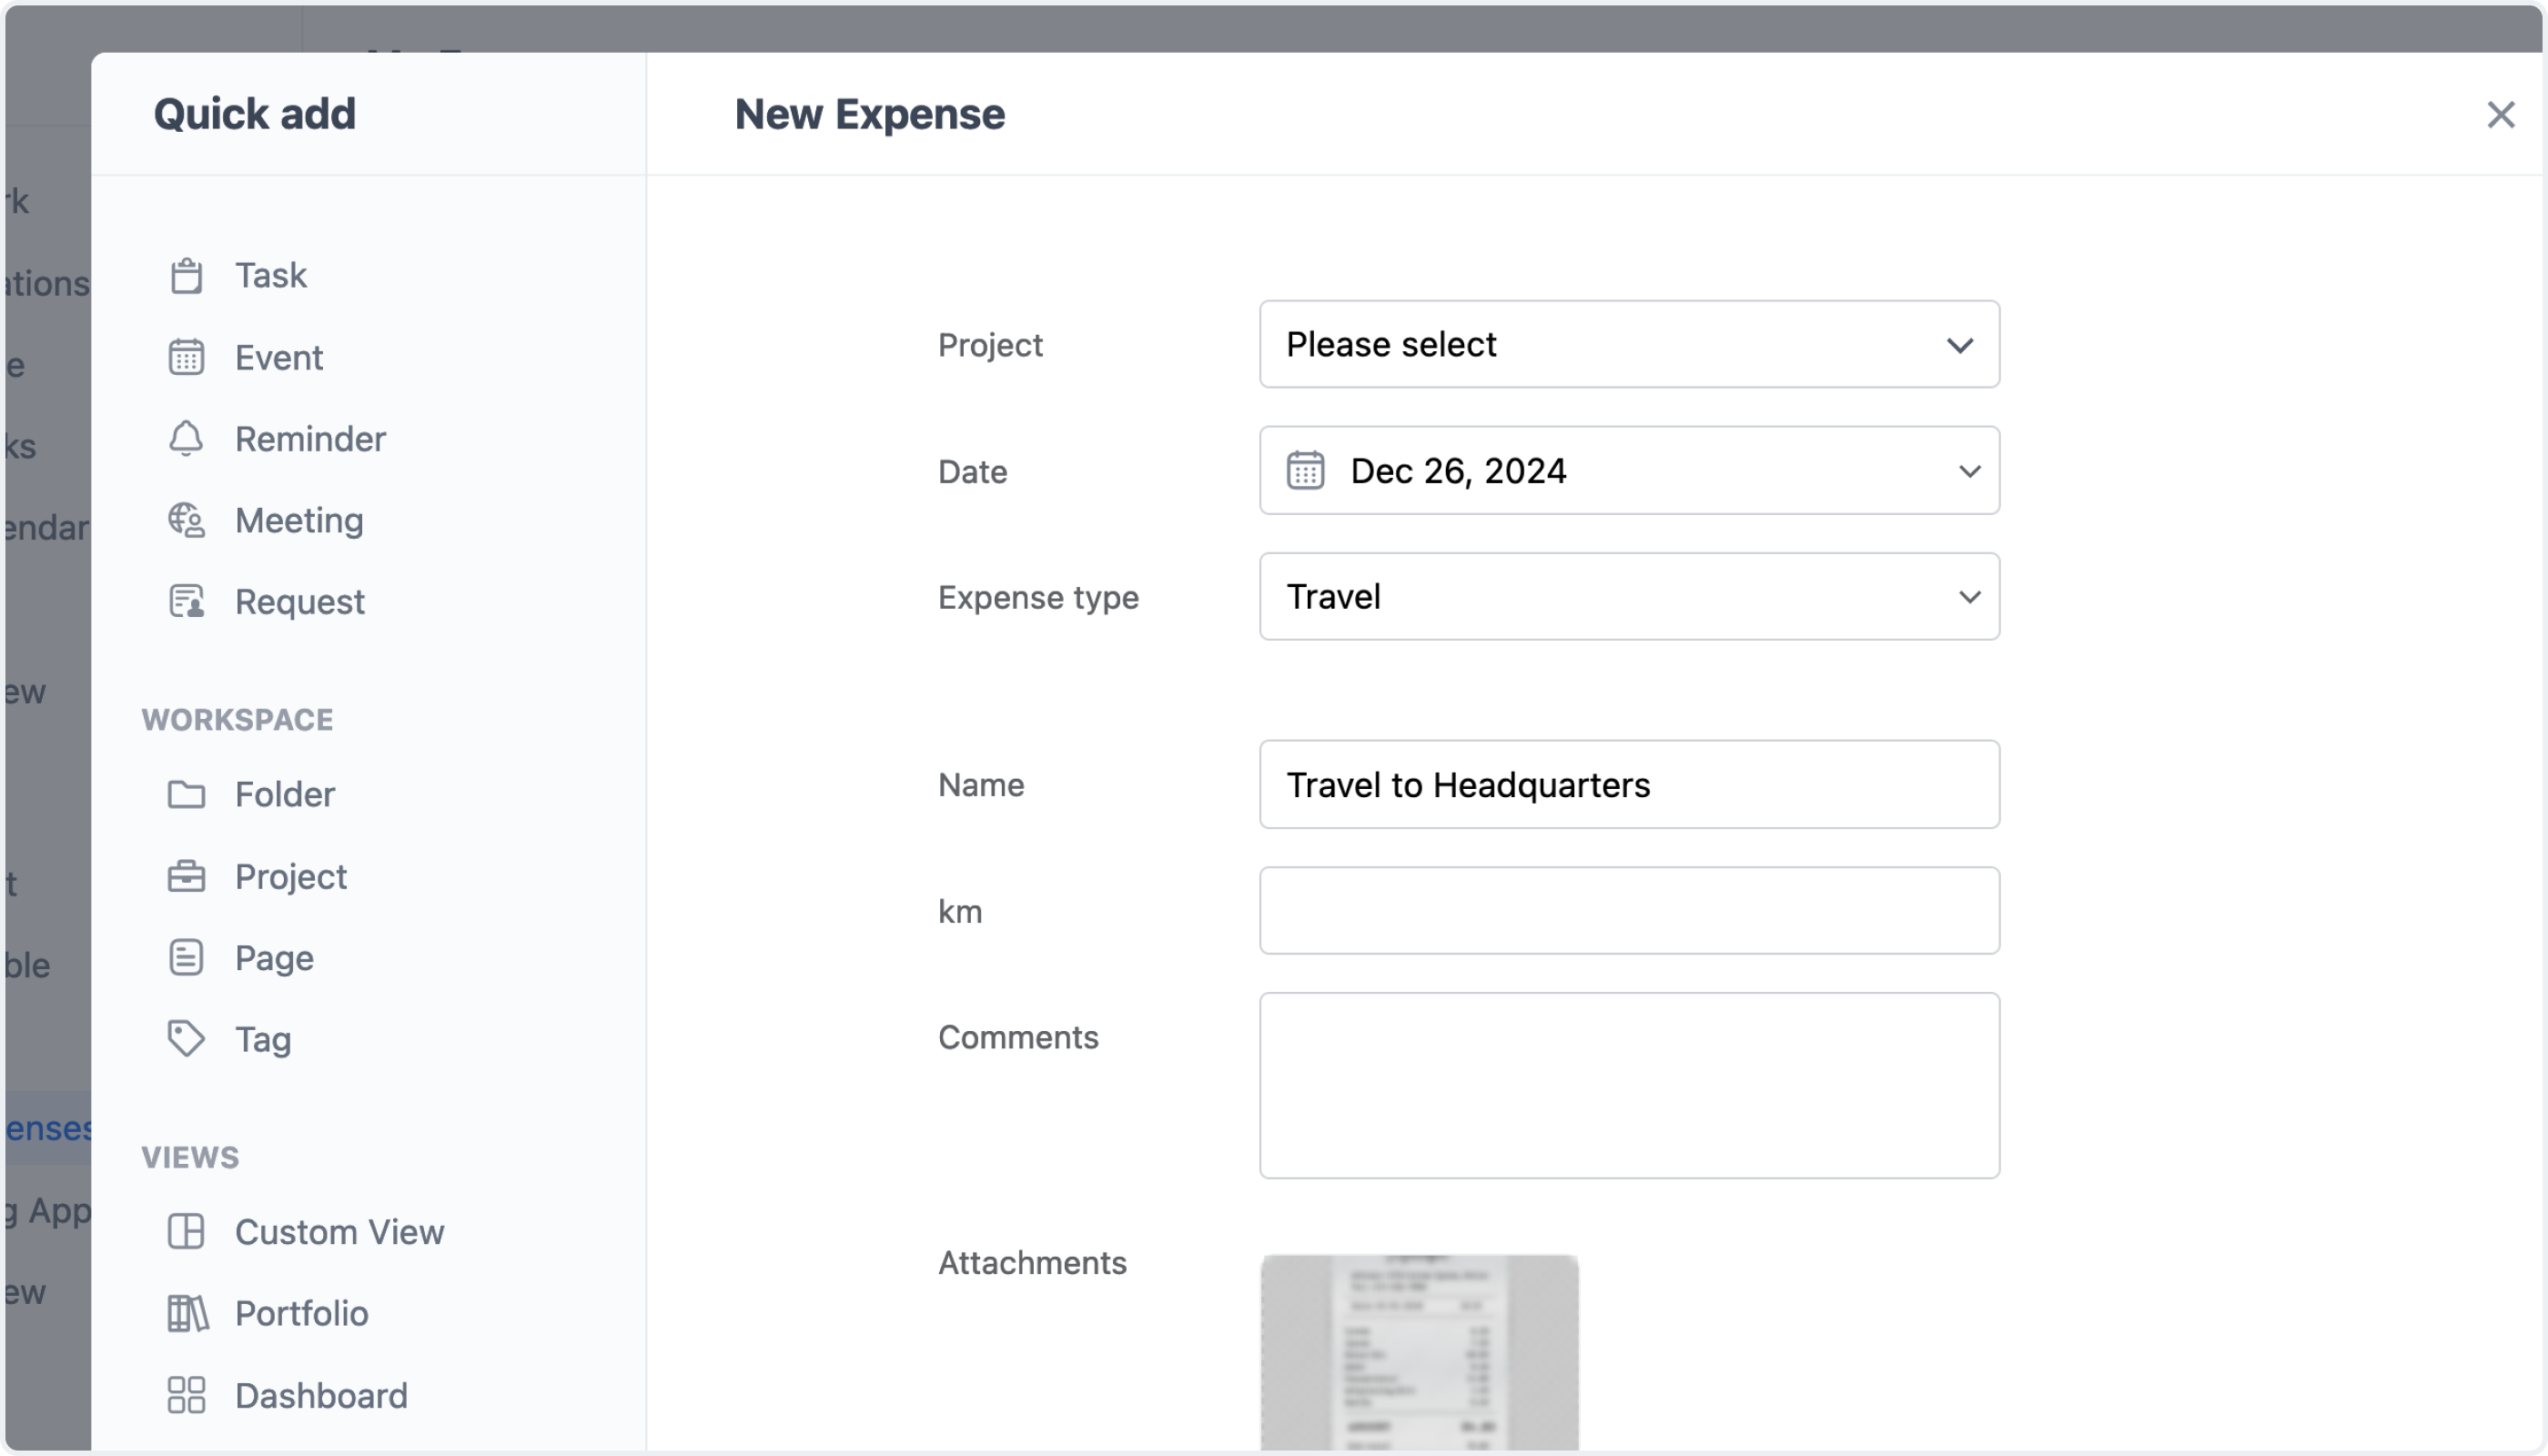The height and width of the screenshot is (1456, 2548).
Task: Click the Date field chevron arrow
Action: (x=1969, y=471)
